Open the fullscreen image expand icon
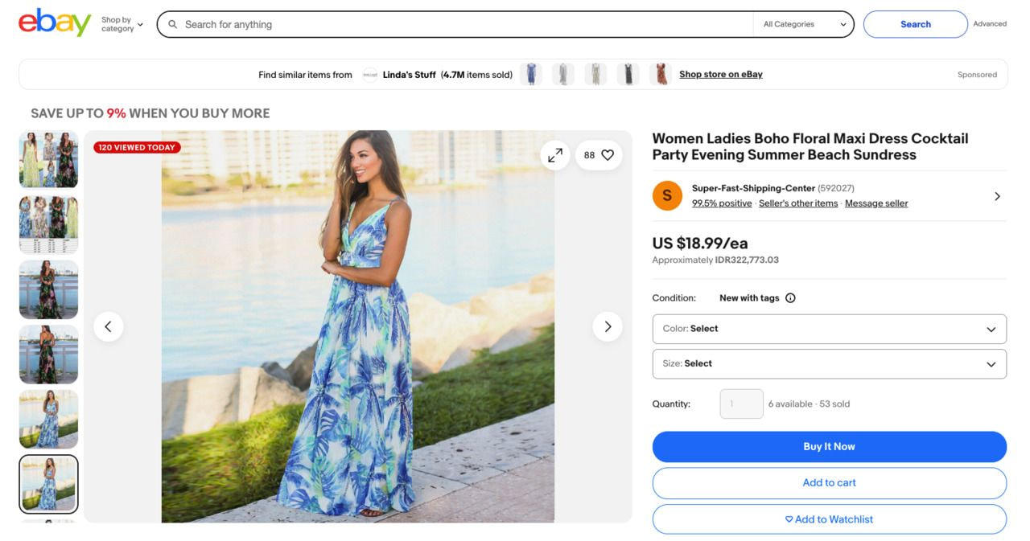This screenshot has width=1030, height=541. click(x=555, y=154)
